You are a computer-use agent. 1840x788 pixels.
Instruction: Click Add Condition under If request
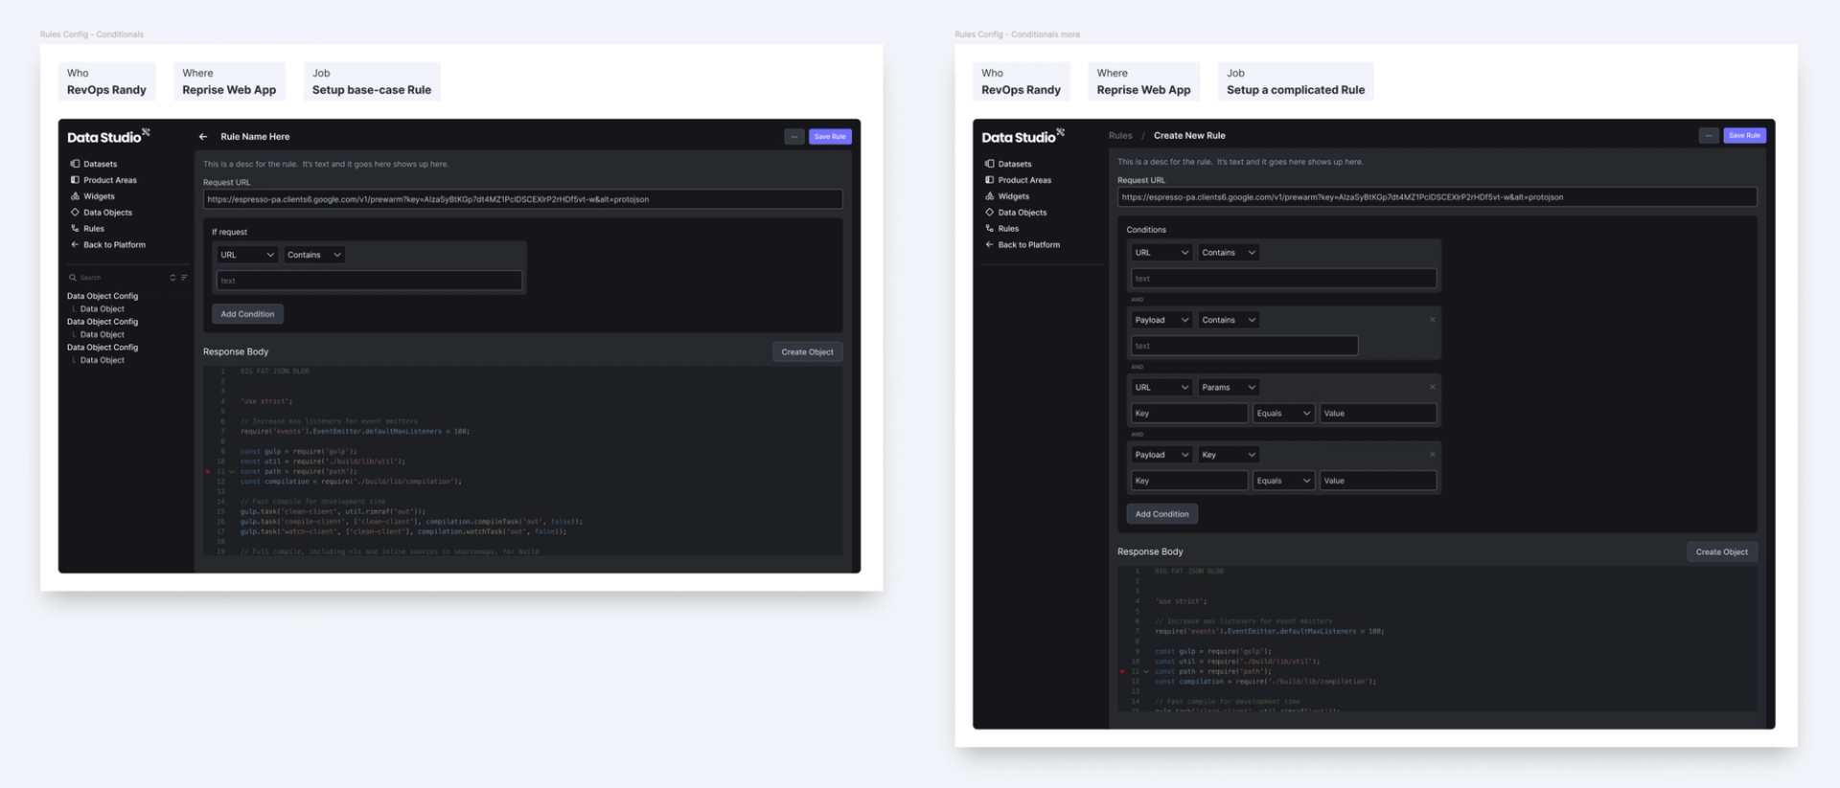[x=247, y=314]
